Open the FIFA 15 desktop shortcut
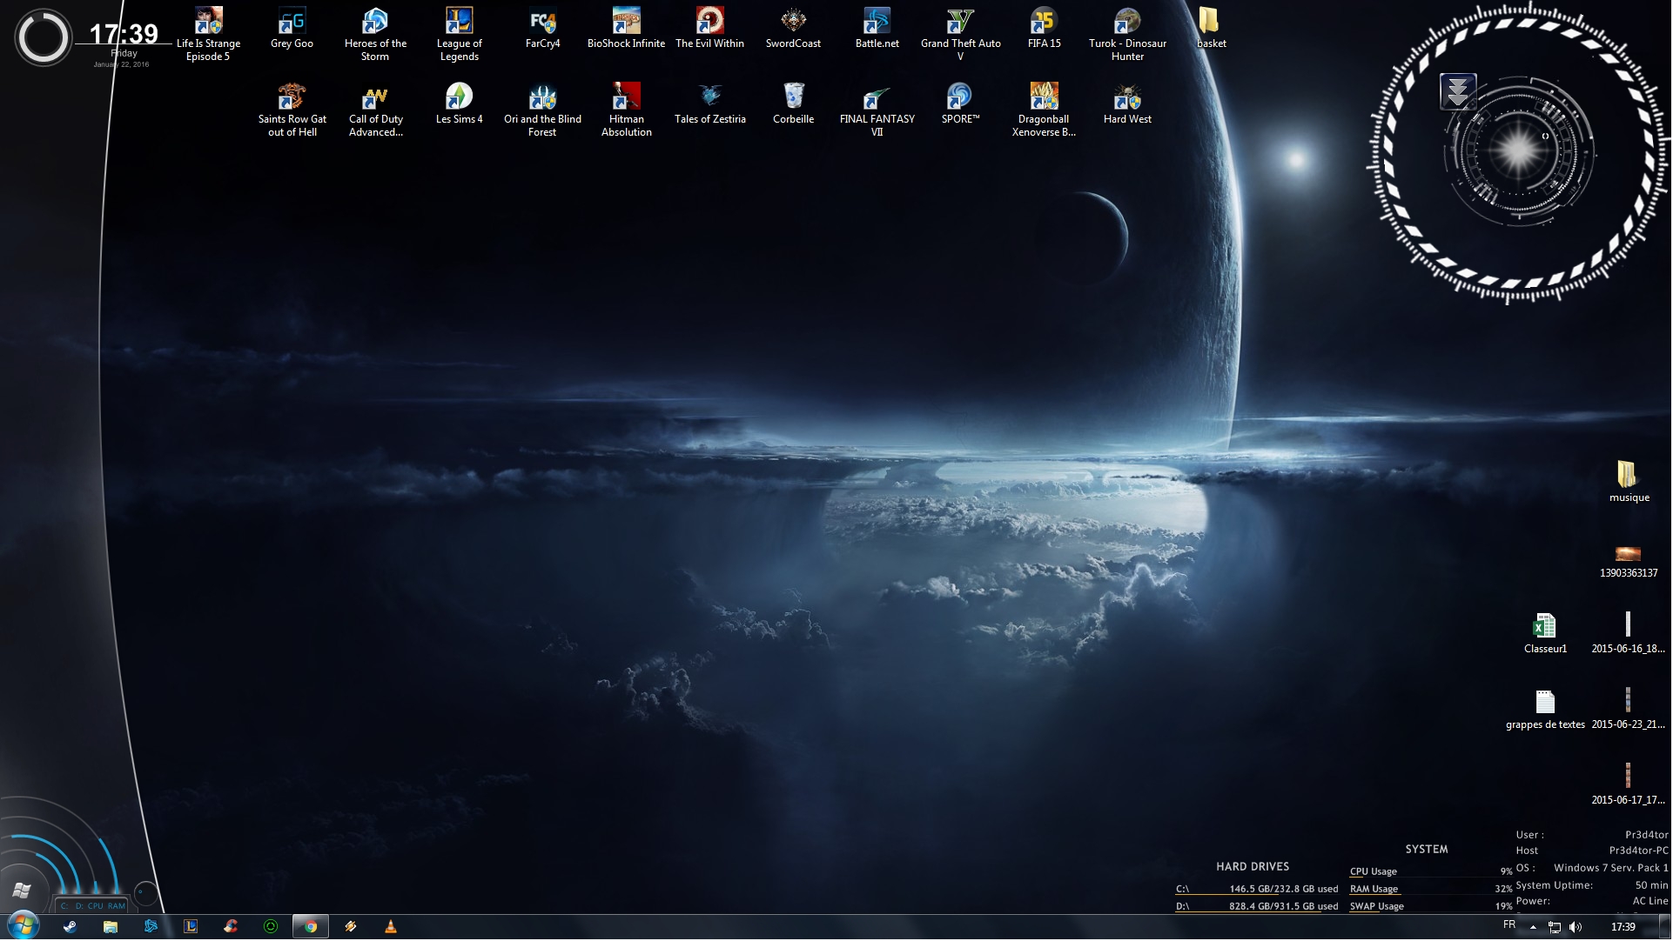Viewport: 1673px width, 941px height. point(1045,29)
